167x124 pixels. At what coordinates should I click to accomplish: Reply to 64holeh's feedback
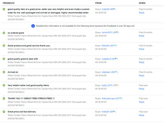(x=142, y=49)
